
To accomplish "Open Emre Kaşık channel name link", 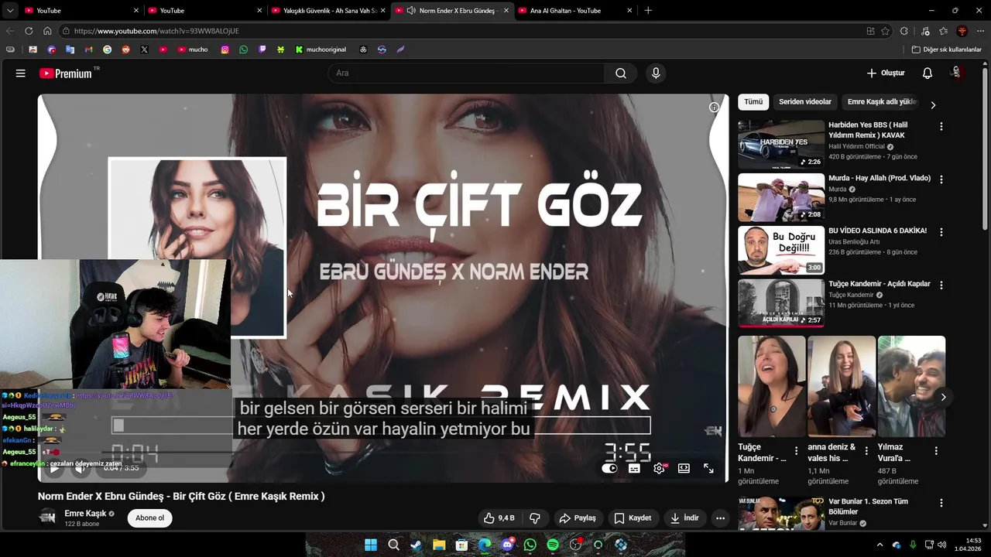I will 85,514.
